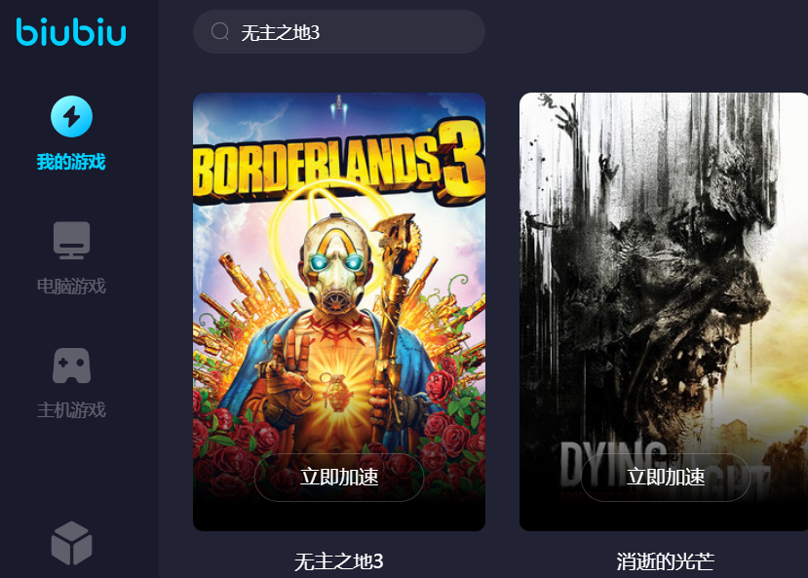Switch to 我的游戏 tab label

71,162
